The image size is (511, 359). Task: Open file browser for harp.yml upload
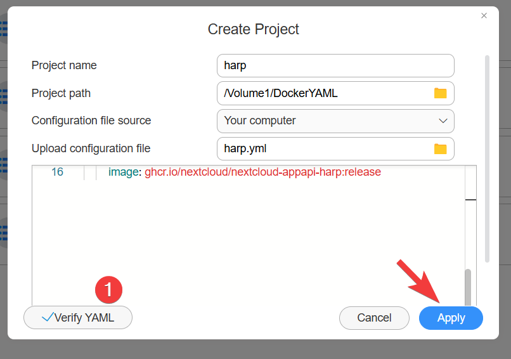point(440,149)
